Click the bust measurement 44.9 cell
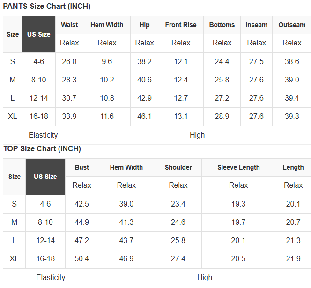311x288 pixels. (x=82, y=222)
